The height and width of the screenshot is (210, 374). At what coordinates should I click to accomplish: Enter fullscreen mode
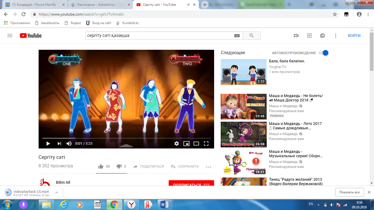click(x=206, y=144)
